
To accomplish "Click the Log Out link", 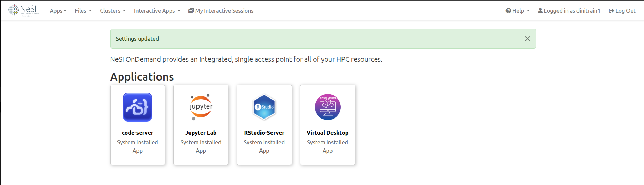I will pos(625,11).
